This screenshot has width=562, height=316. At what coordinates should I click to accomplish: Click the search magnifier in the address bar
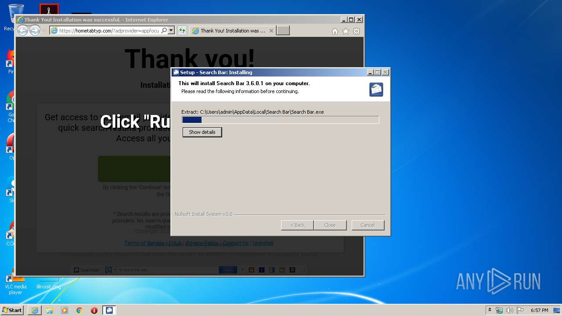[x=164, y=31]
